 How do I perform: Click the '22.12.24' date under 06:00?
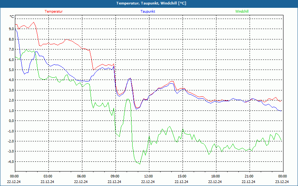tap(81, 182)
